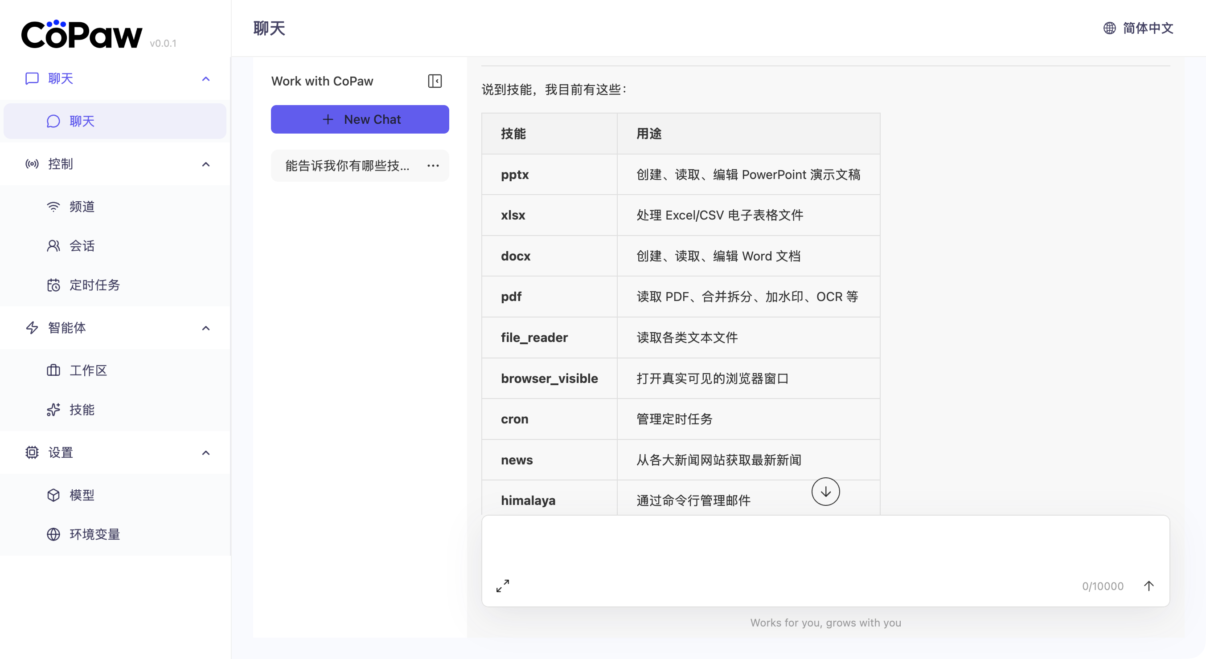Image resolution: width=1206 pixels, height=659 pixels.
Task: Open 环境变量 environment variables page
Action: pyautogui.click(x=94, y=534)
